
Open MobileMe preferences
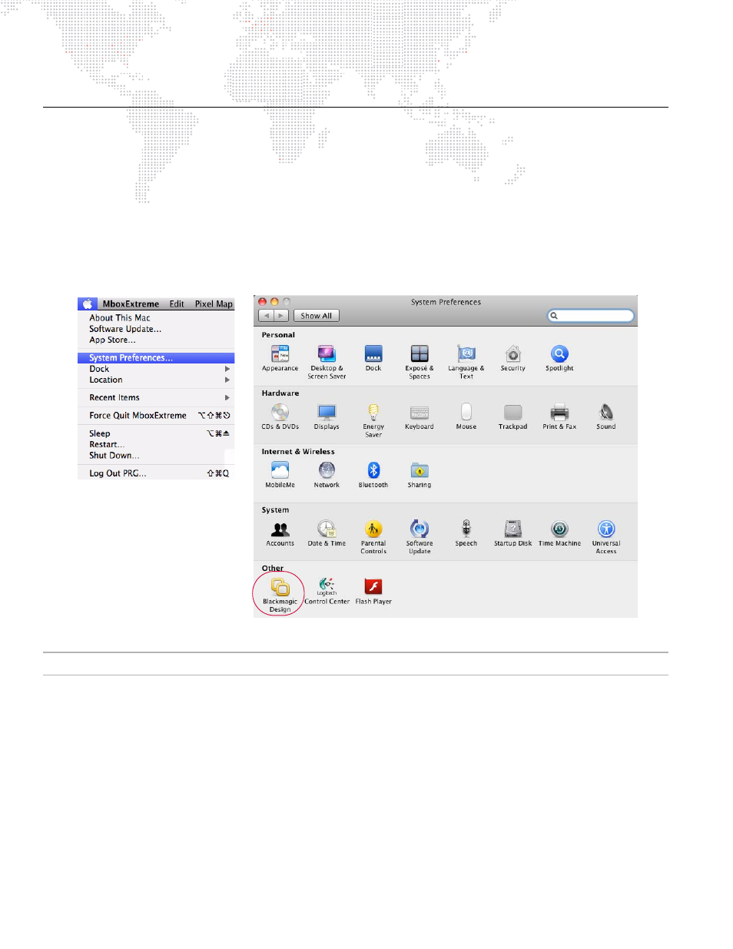point(280,475)
